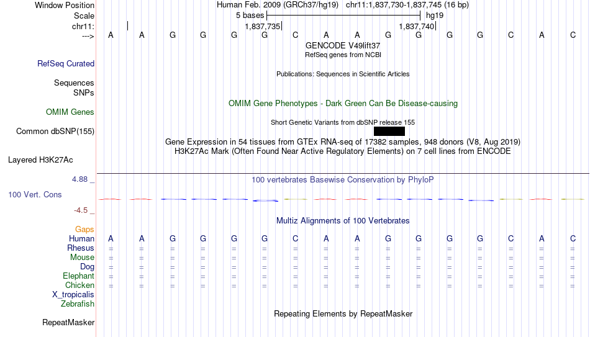The image size is (590, 337).
Task: Click the chr11:1,837,730-1,837,745 (16 bp) position text
Action: (407, 5)
